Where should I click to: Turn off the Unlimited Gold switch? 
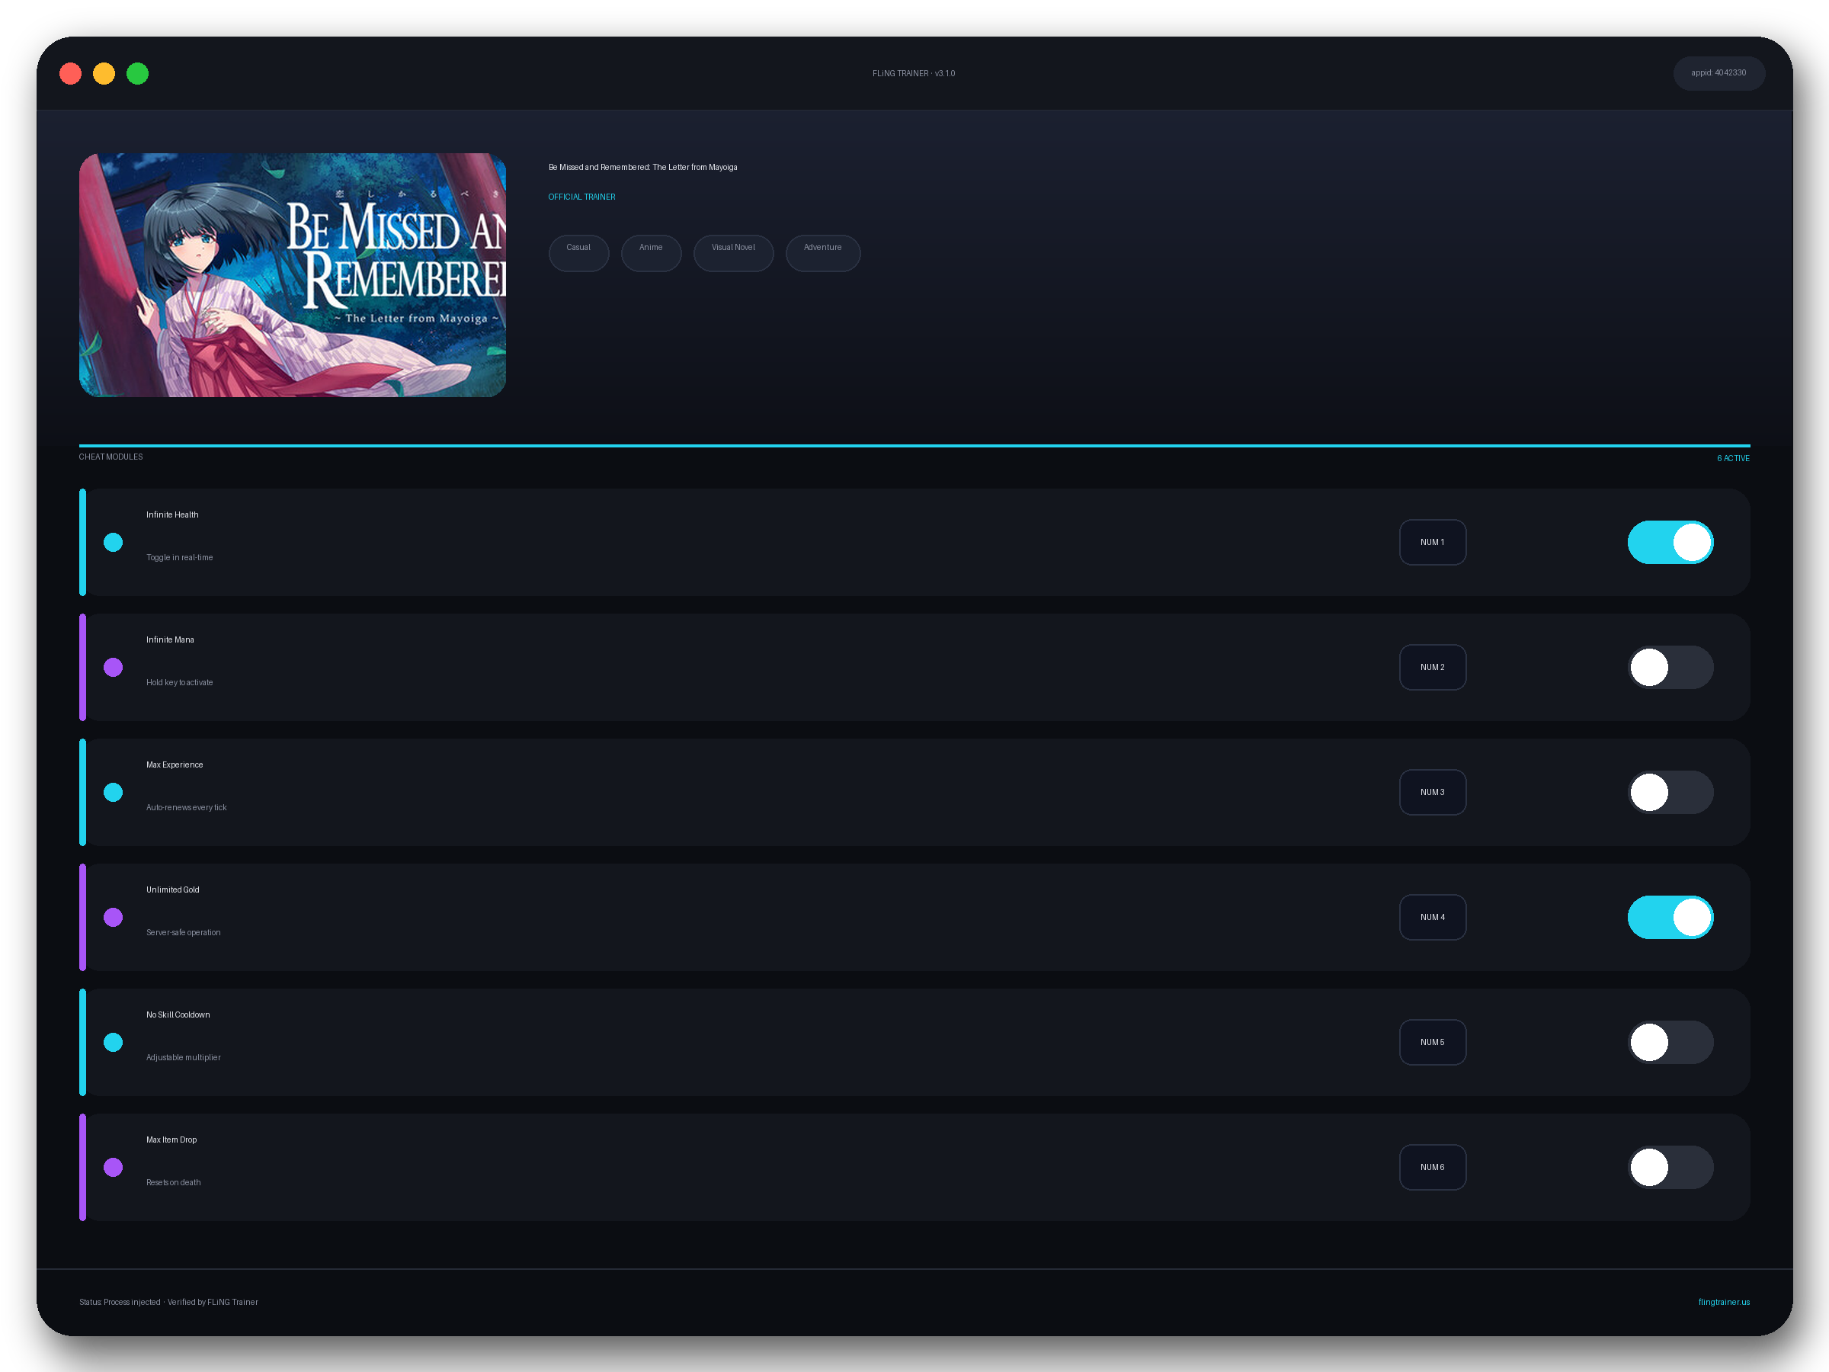tap(1670, 917)
